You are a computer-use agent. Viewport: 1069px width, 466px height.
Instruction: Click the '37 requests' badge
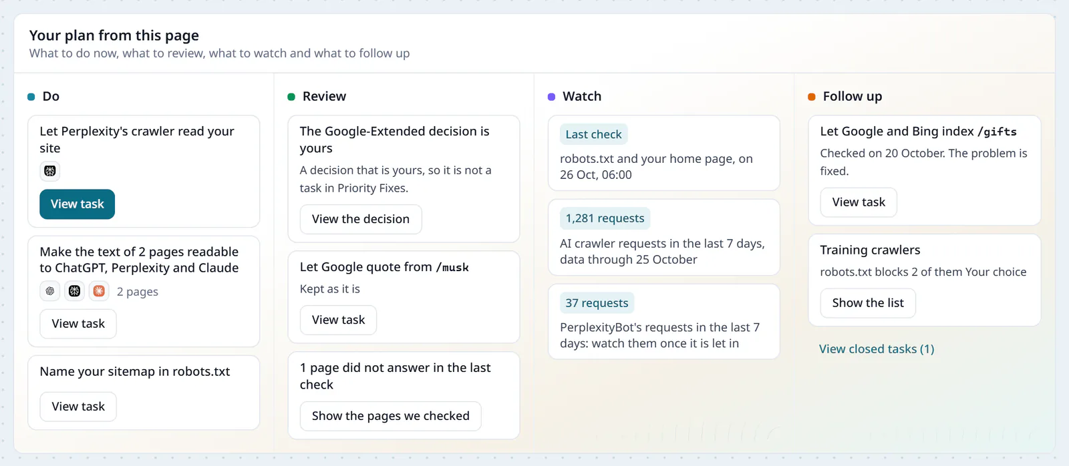597,303
